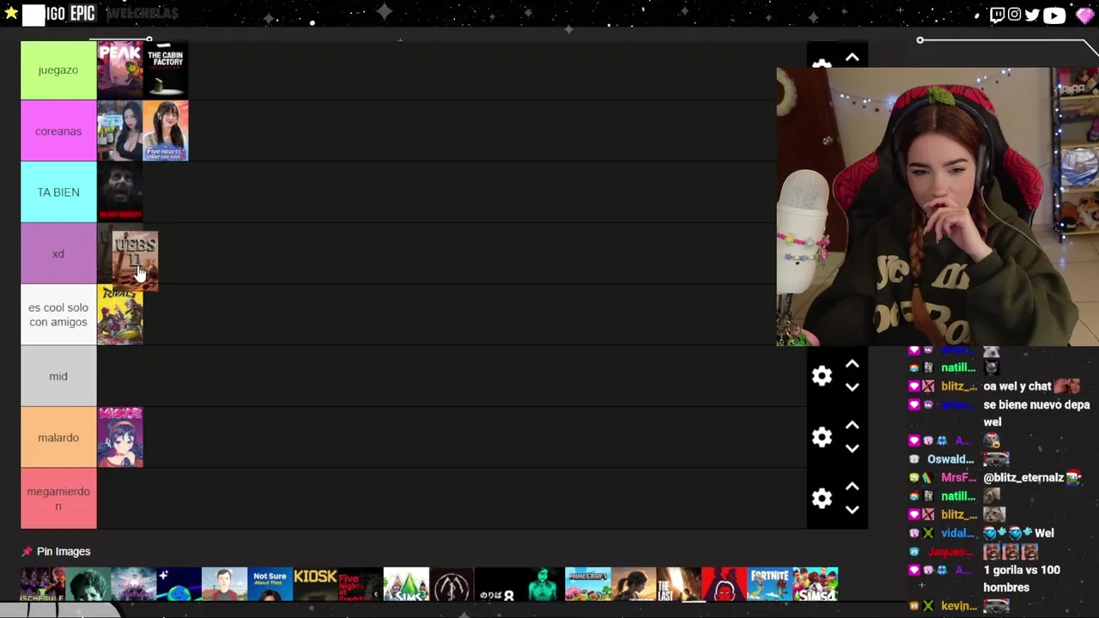This screenshot has height=618, width=1099.
Task: Click the Pin Images heading
Action: point(64,551)
